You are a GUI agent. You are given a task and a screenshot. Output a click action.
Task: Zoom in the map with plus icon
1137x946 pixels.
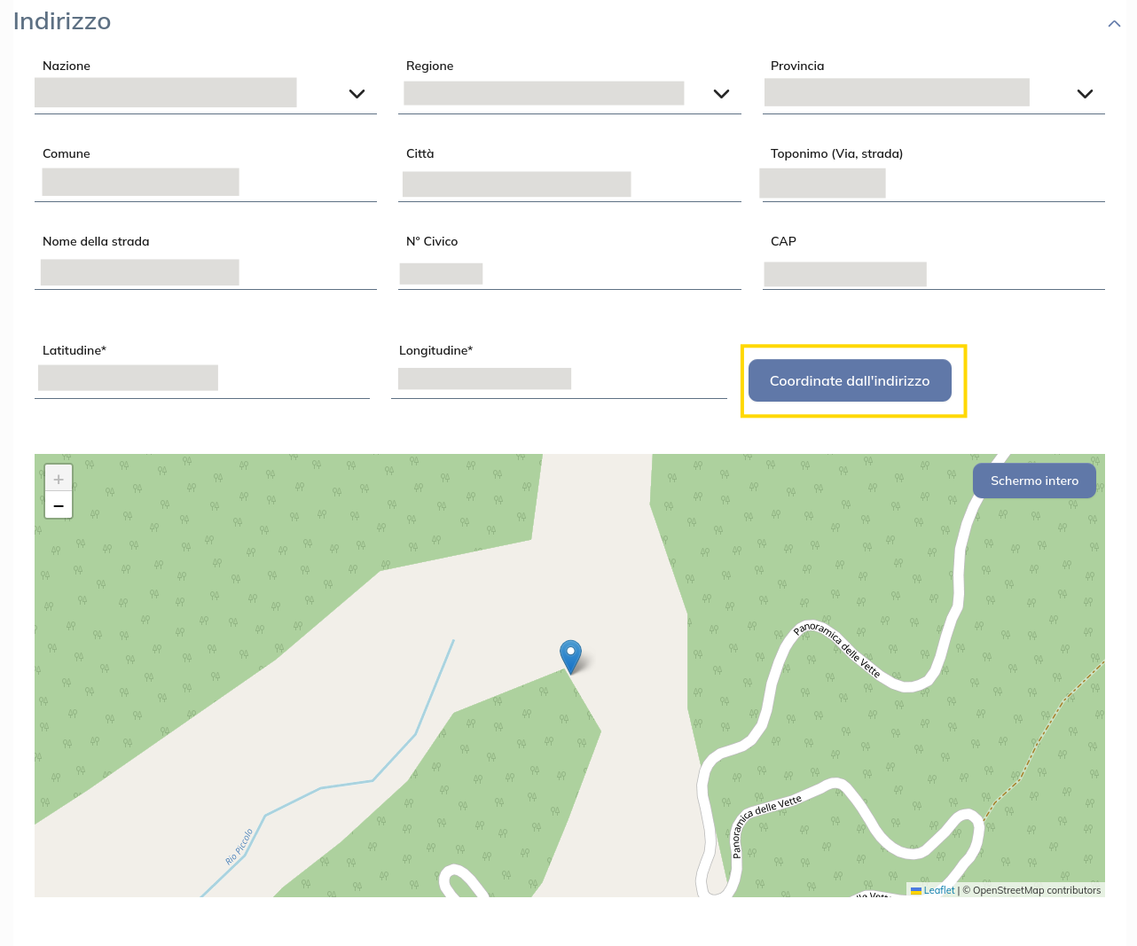(59, 480)
